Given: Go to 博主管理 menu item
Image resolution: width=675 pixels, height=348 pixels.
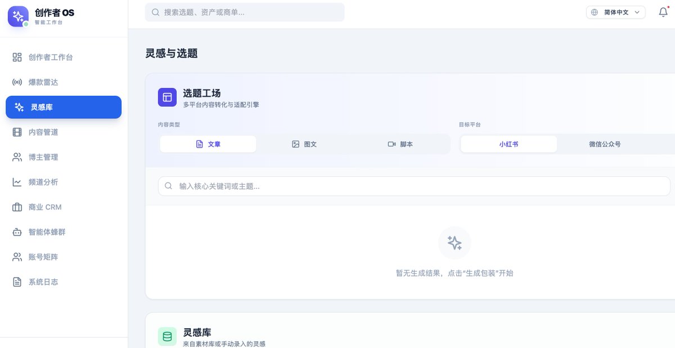Looking at the screenshot, I should tap(64, 157).
